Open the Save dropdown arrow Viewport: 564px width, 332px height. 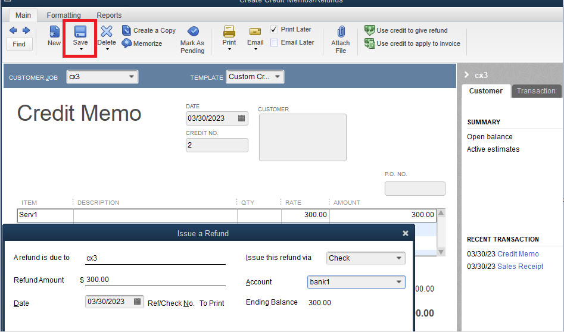coord(80,49)
